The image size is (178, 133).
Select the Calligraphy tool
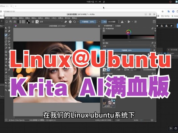click(9, 31)
